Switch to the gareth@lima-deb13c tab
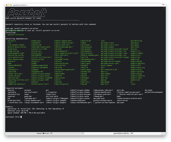 coord(123,133)
